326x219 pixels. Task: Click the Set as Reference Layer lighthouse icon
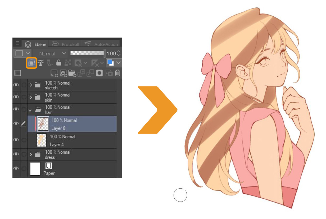[x=40, y=63]
